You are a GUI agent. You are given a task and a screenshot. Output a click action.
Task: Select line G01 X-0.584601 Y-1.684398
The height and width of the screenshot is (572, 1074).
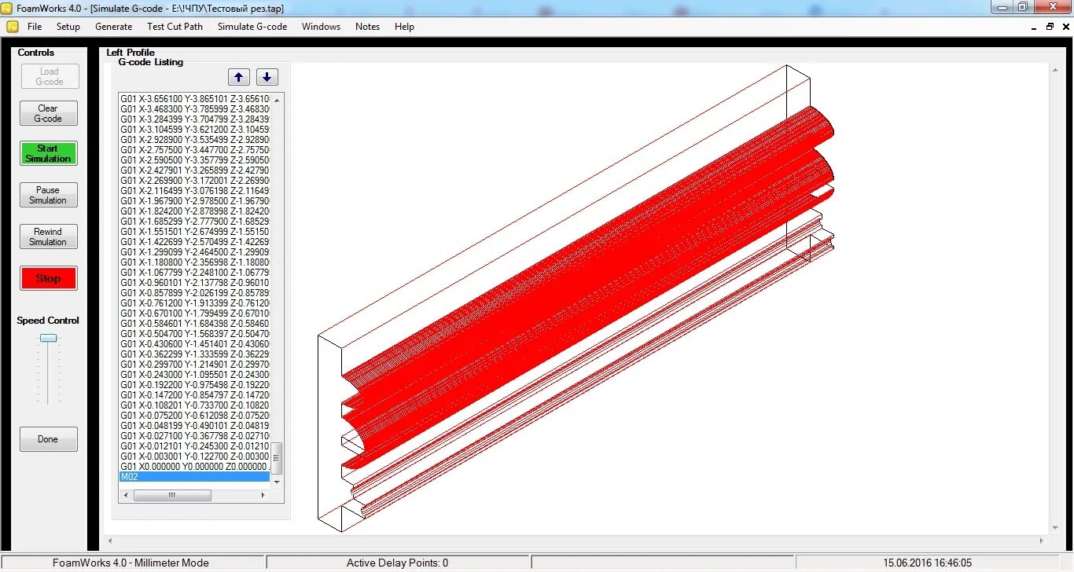click(x=194, y=323)
